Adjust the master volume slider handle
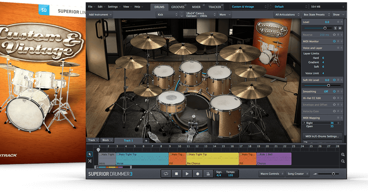The width and height of the screenshot is (368, 193). point(333,174)
